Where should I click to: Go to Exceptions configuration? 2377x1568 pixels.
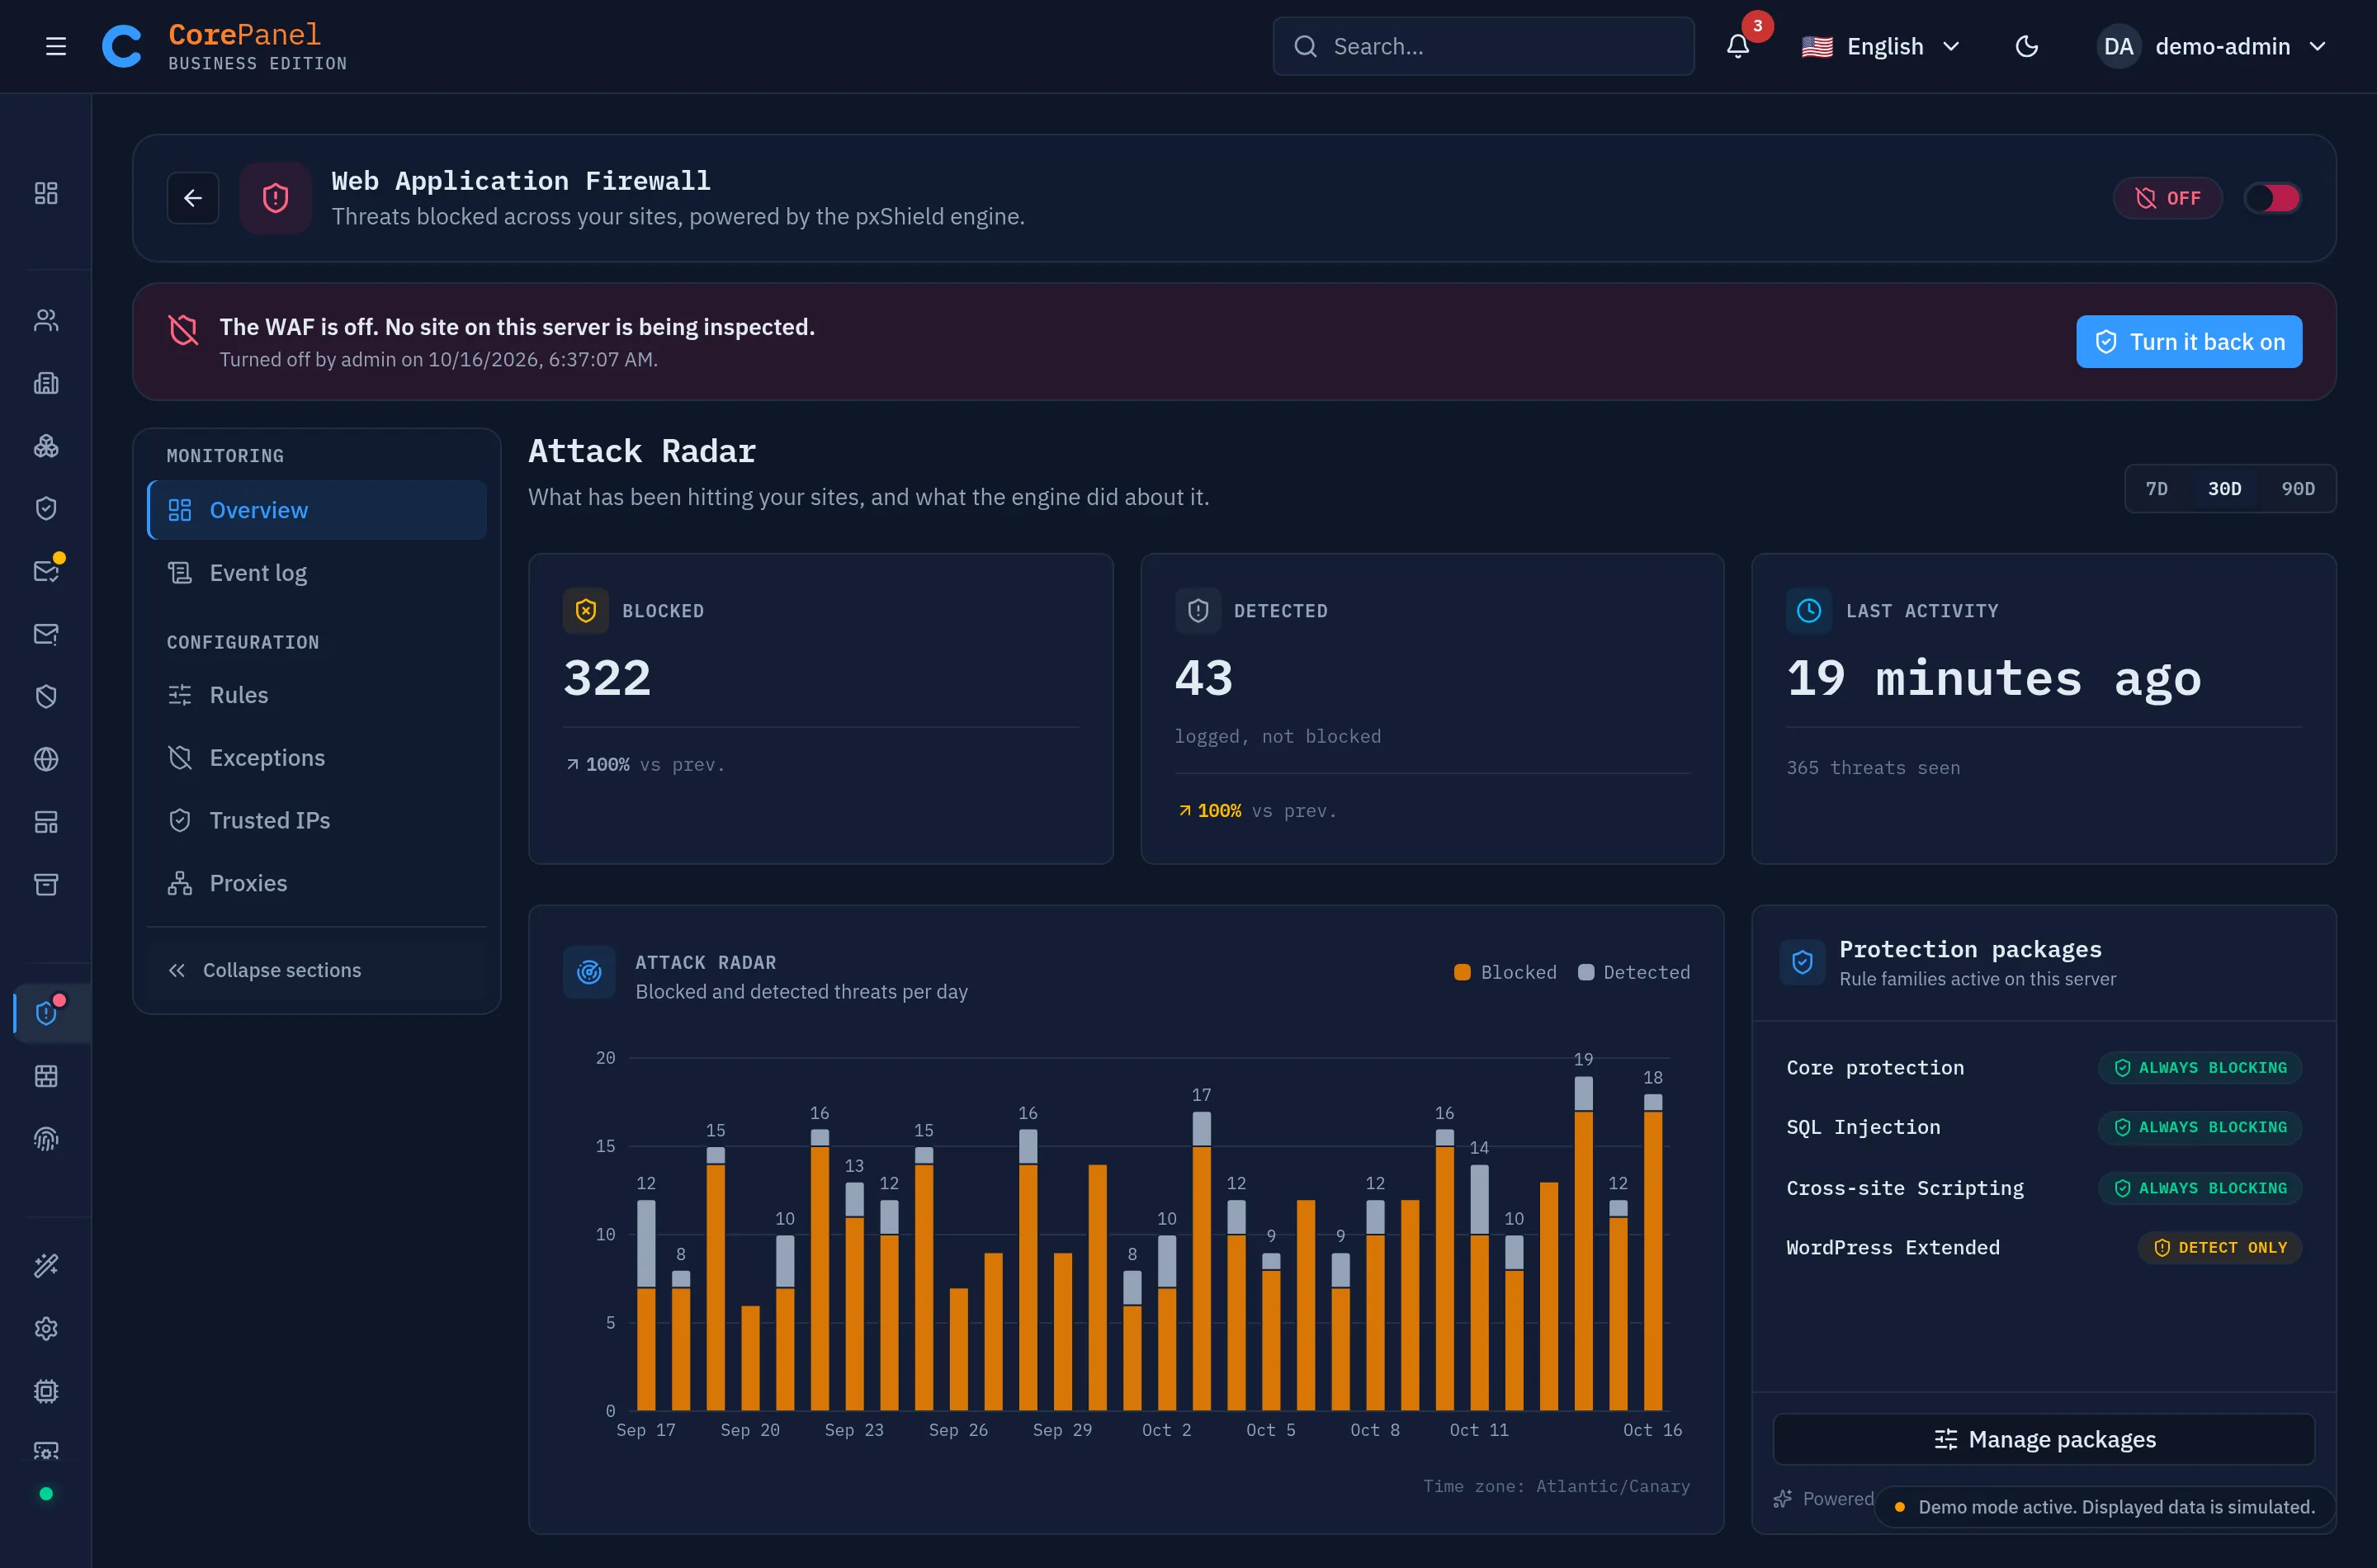(316, 758)
